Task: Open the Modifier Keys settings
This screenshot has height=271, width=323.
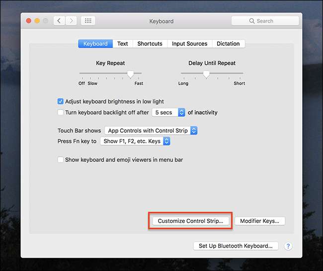Action: pyautogui.click(x=259, y=221)
